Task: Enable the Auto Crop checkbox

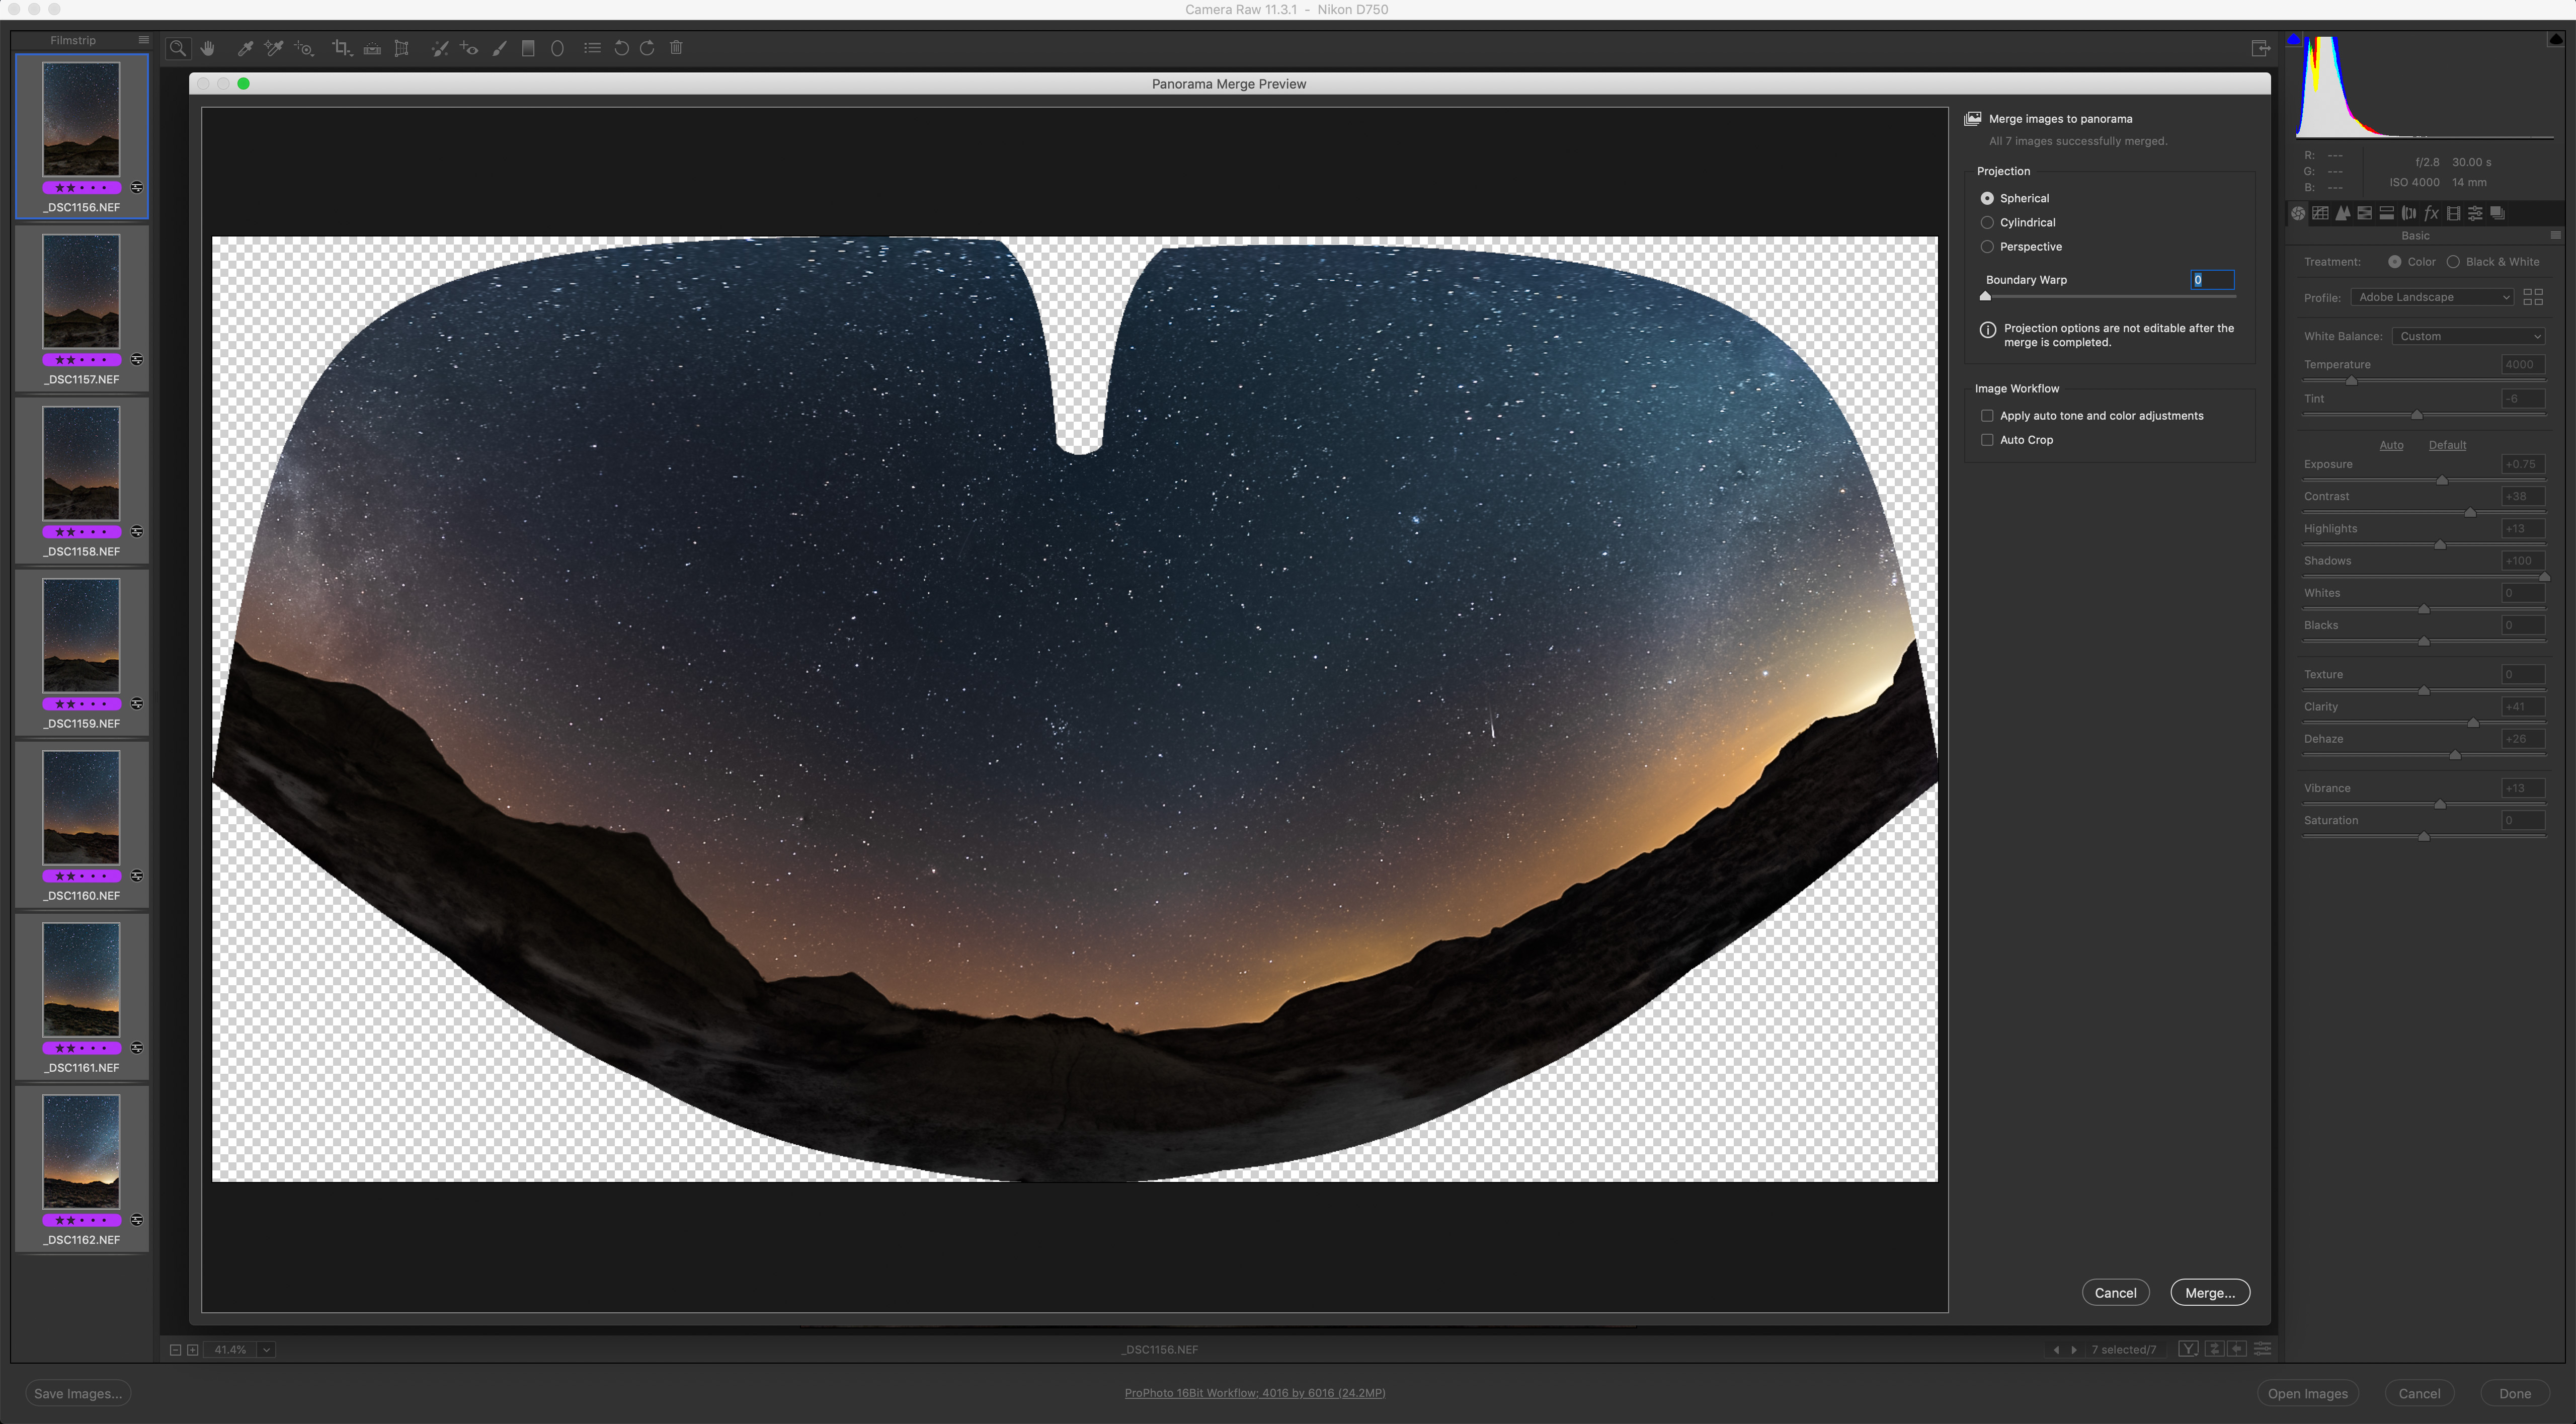Action: tap(1987, 440)
